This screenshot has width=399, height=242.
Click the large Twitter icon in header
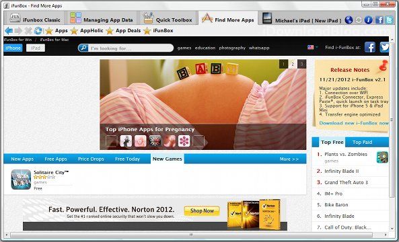click(384, 47)
